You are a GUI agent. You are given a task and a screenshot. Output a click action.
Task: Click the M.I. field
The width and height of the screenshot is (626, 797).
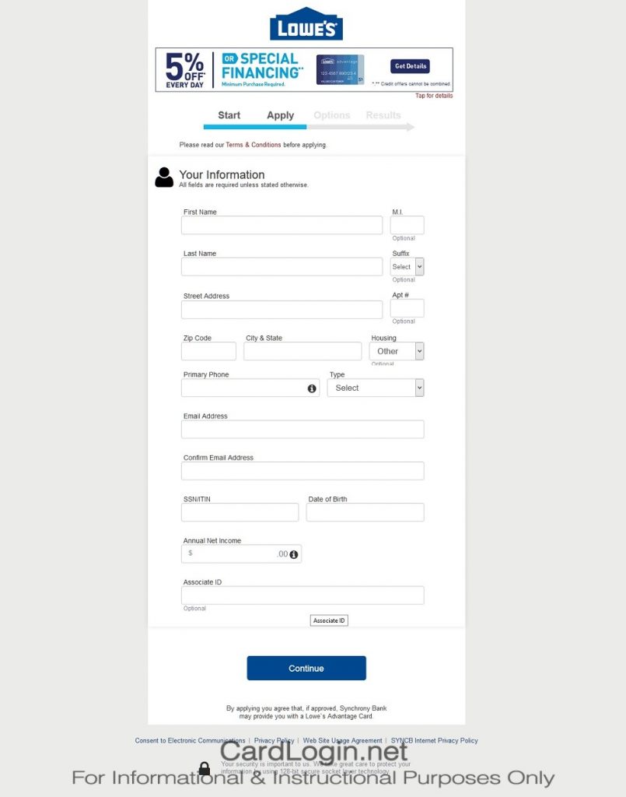(x=407, y=225)
